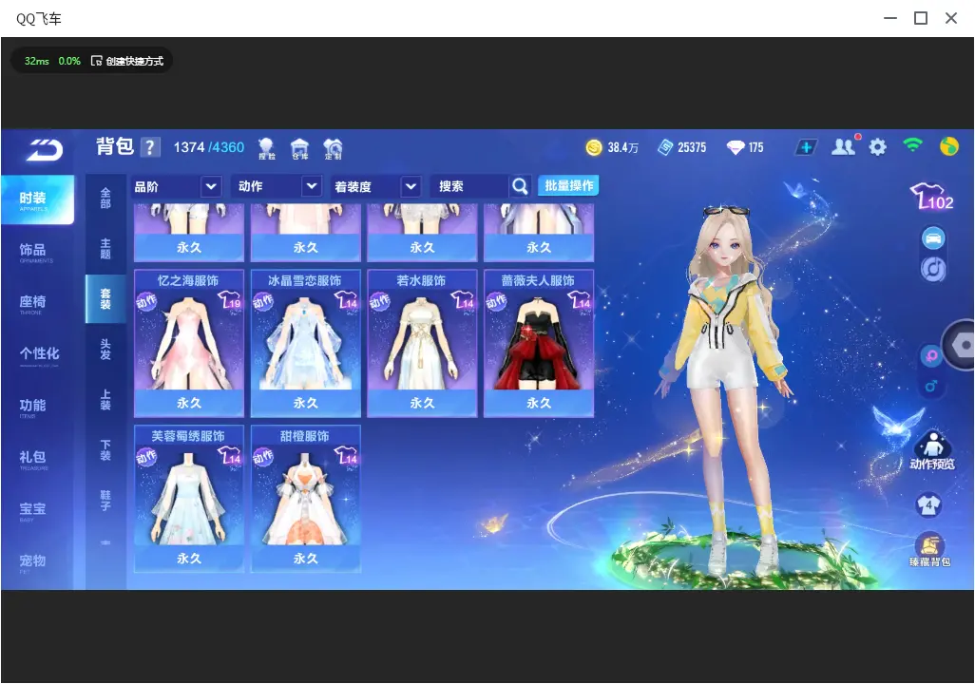Select the 芙蓉蜀绣服饰 outfit card
975x684 pixels.
[189, 498]
